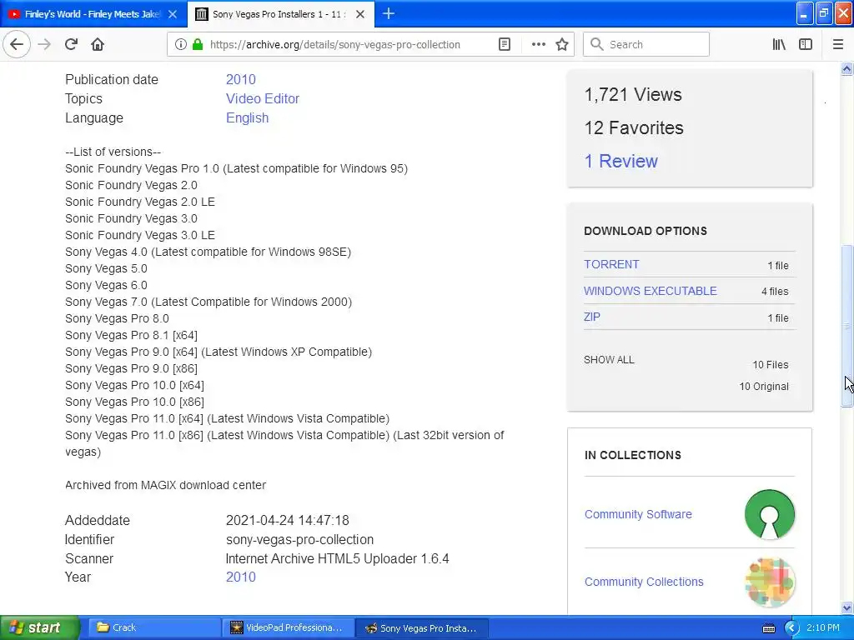The width and height of the screenshot is (854, 640).
Task: Click the forward navigation arrow
Action: 44,44
